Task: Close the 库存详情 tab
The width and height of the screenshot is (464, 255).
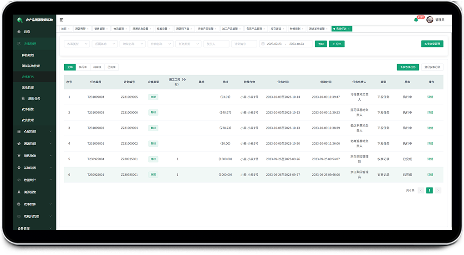Action: click(284, 29)
